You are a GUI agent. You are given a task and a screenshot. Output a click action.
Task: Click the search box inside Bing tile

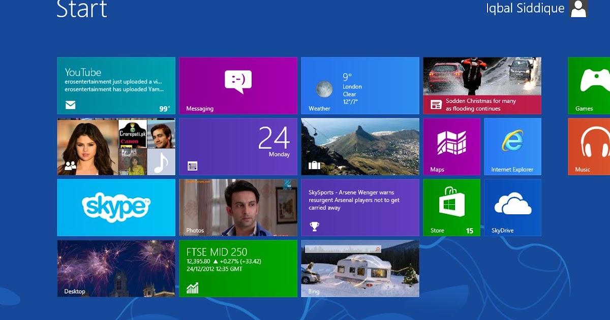pos(342,249)
